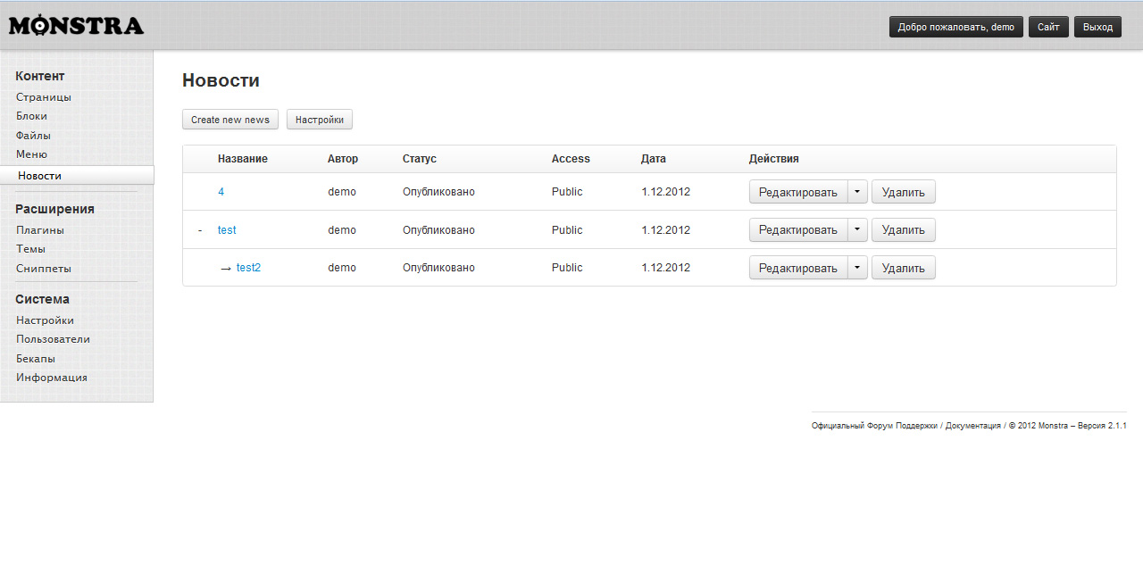
Task: Open edit options dropdown for news item 4
Action: click(x=856, y=191)
